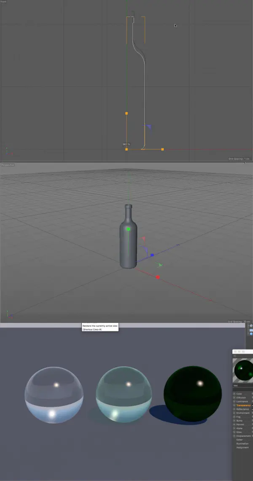Screen dimensions: 253x481
Task: Click the animation dot beside Reflectance
Action: [234, 409]
